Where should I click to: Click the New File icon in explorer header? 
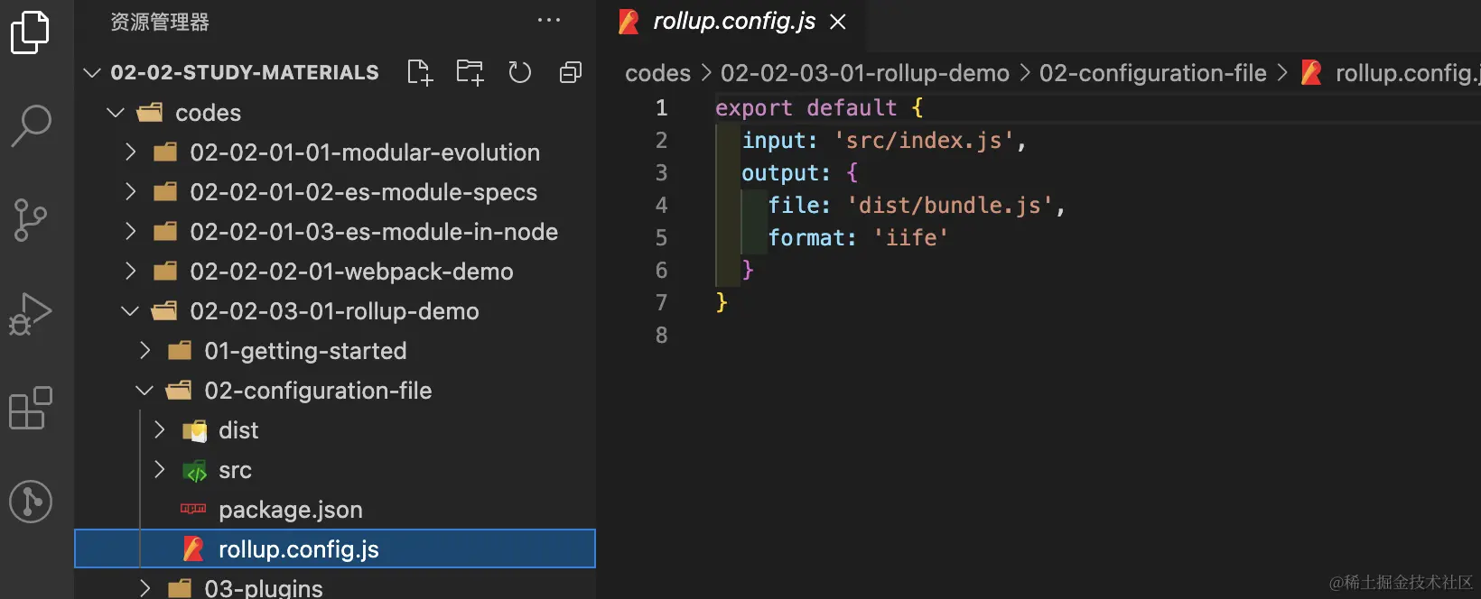[x=420, y=72]
